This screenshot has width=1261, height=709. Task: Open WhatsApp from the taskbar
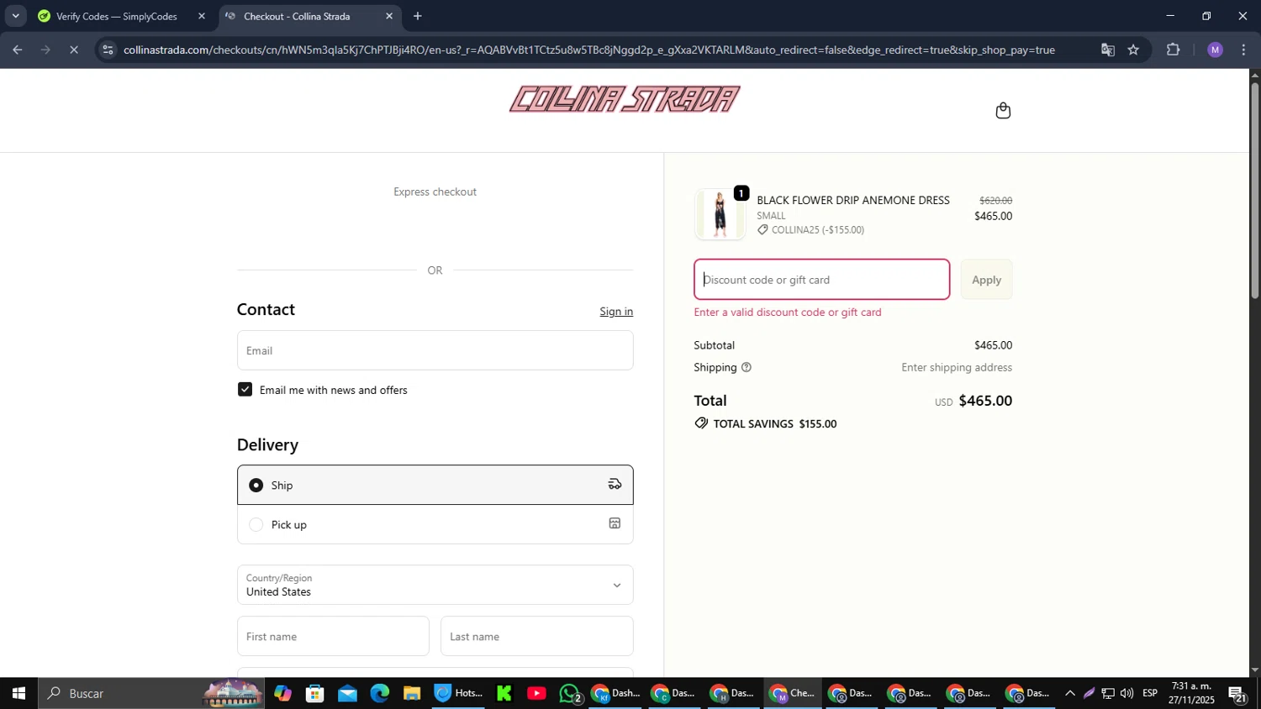click(570, 693)
